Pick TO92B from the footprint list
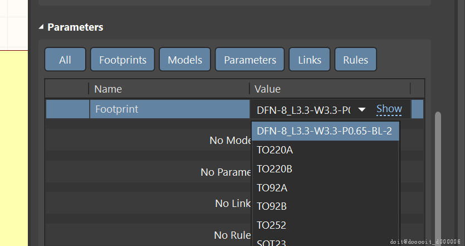The height and width of the screenshot is (246, 465). point(272,206)
